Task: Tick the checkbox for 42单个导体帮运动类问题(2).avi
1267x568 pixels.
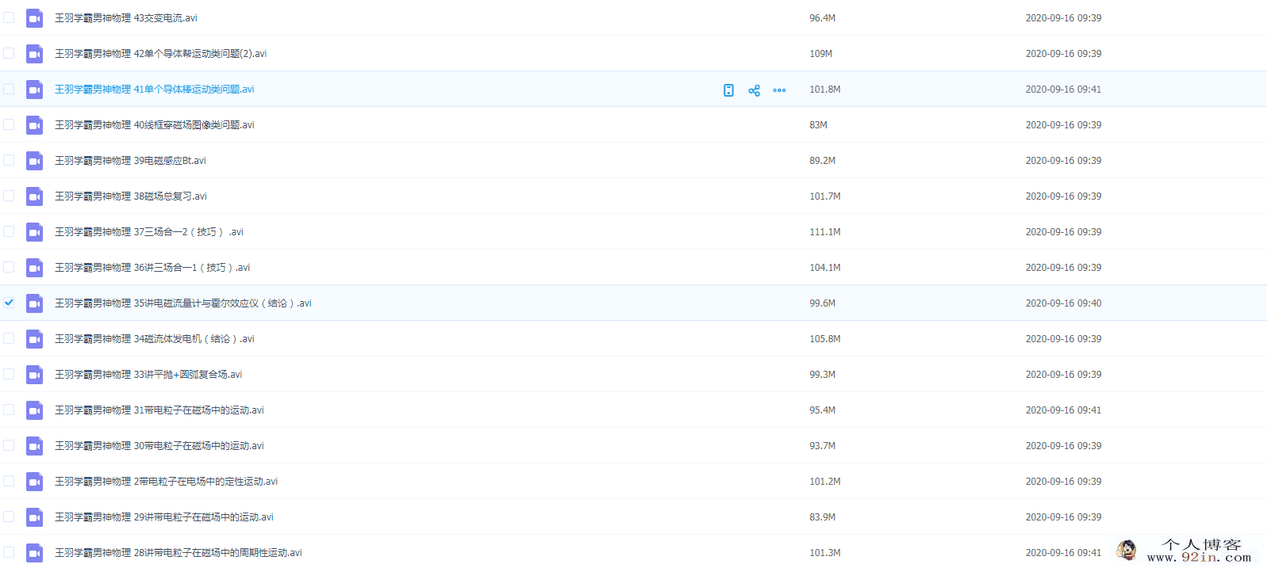Action: [x=9, y=53]
